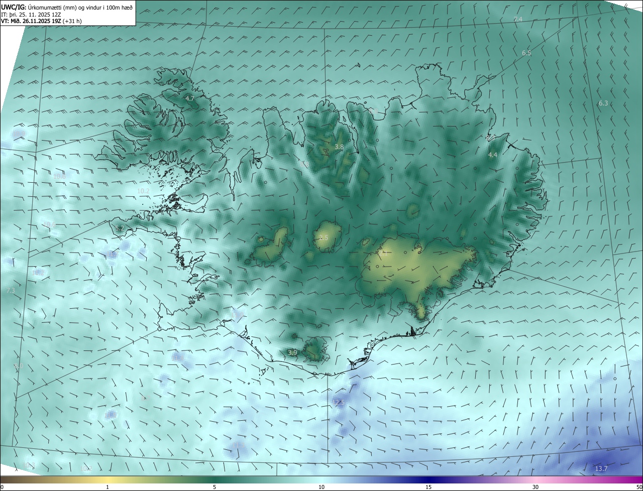Click the 12.5 value label south of Iceland
The height and width of the screenshot is (491, 643).
pos(338,403)
